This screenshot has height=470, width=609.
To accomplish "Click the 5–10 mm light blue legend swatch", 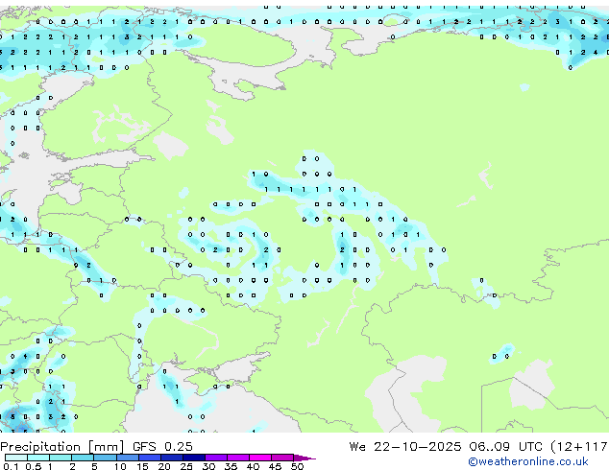I will click(105, 458).
